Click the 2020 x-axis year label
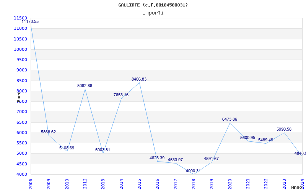306x191 pixels. coord(230,184)
